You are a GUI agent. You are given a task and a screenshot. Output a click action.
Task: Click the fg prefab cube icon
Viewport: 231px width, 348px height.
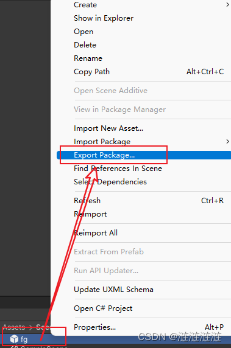pos(14,339)
